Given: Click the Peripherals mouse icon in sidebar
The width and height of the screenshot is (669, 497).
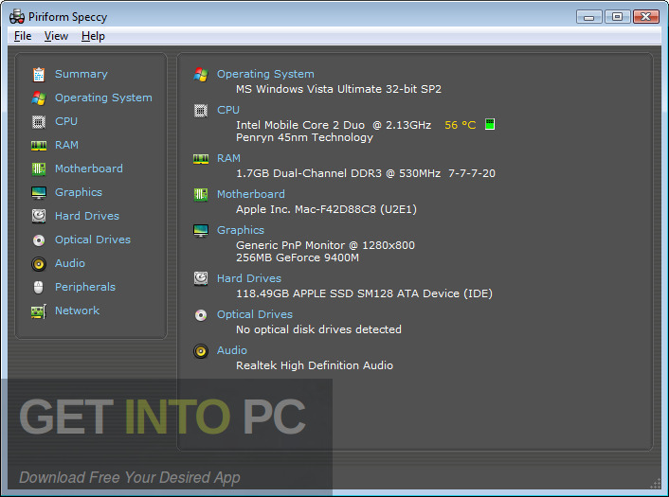Looking at the screenshot, I should 39,287.
